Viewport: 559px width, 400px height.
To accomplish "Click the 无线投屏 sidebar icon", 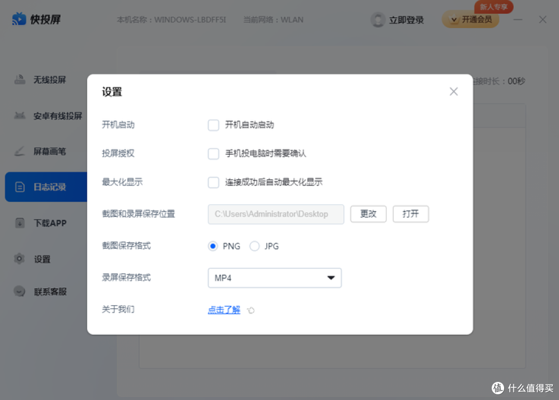I will point(20,80).
